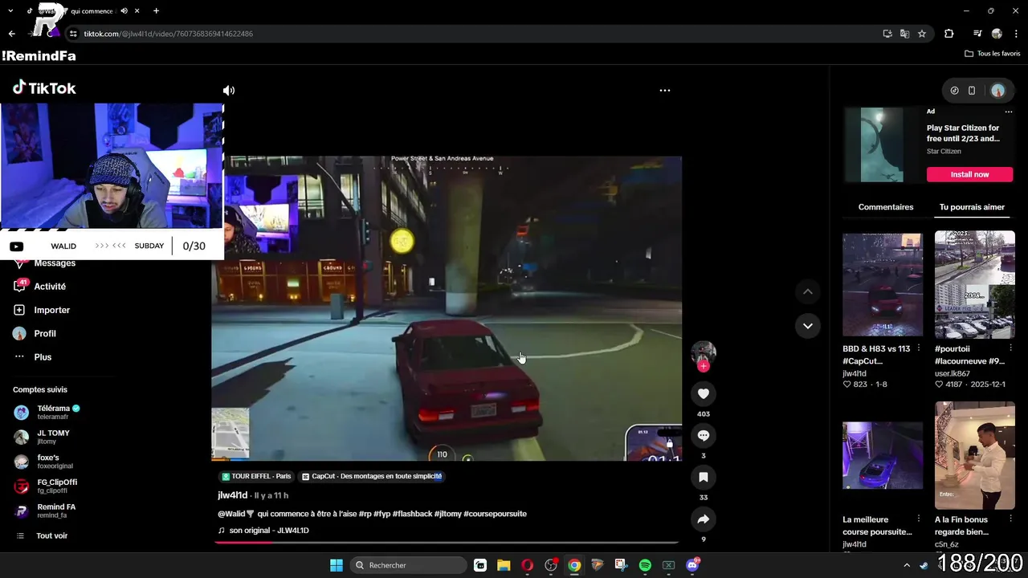Open La meilleure course poursuite thumbnail
Viewport: 1028px width, 578px height.
click(883, 455)
